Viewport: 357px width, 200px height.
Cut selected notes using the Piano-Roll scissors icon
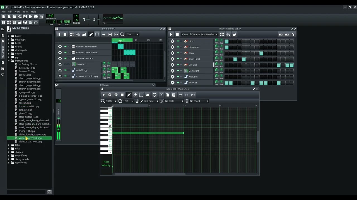pos(161,95)
